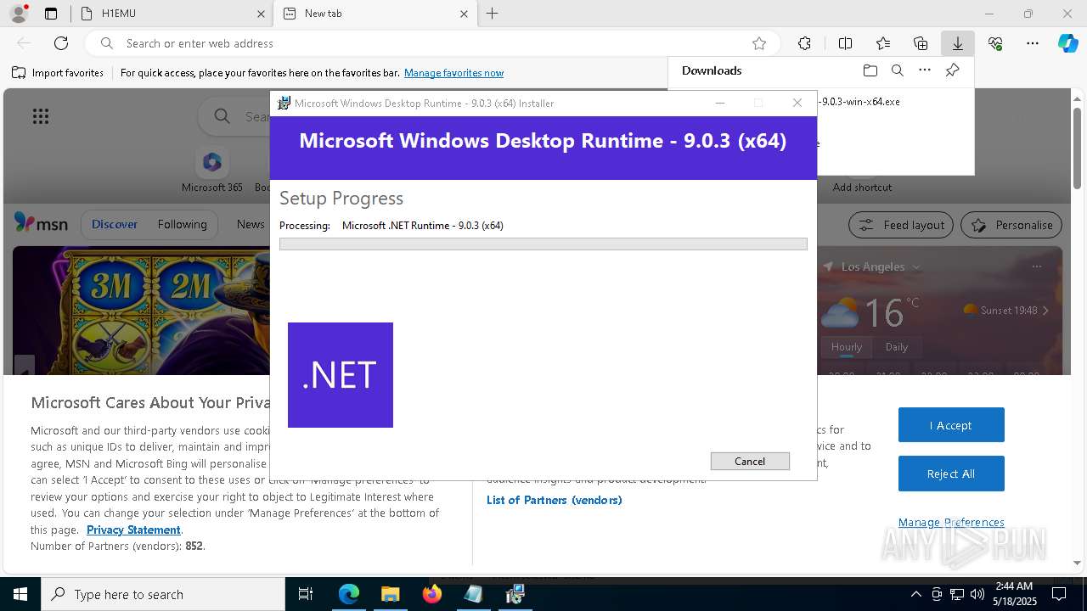Close the H1EMU tab
The height and width of the screenshot is (611, 1087).
(261, 14)
